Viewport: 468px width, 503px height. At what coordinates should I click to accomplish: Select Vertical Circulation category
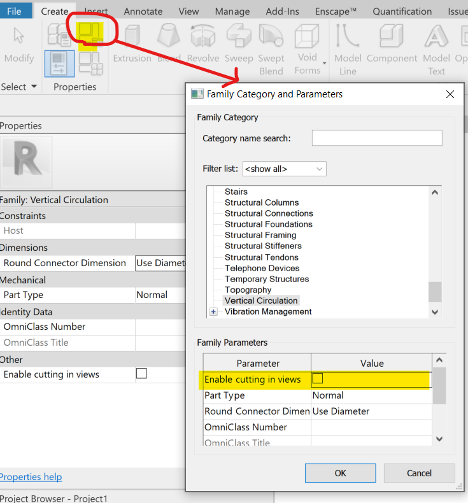(261, 301)
